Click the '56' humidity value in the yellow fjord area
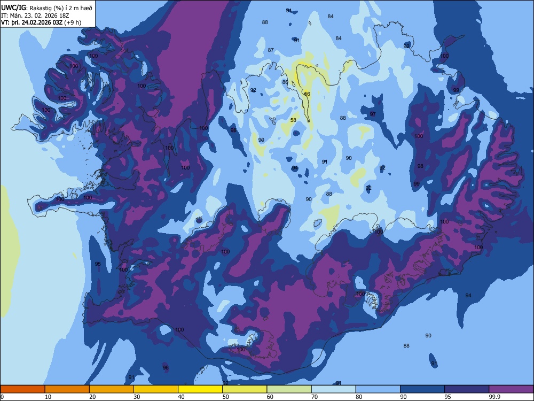Image resolution: width=534 pixels, height=401 pixels. pyautogui.click(x=307, y=94)
